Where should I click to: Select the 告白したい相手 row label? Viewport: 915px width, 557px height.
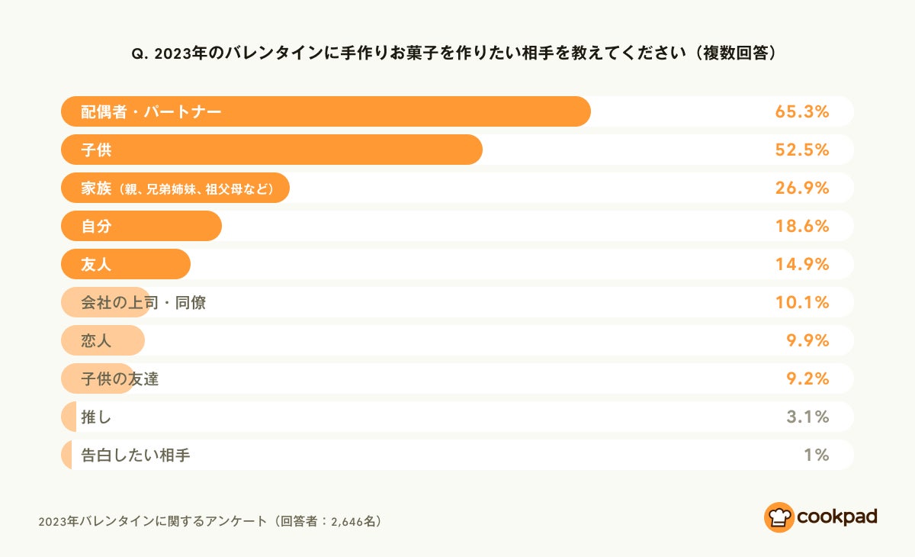click(x=136, y=456)
